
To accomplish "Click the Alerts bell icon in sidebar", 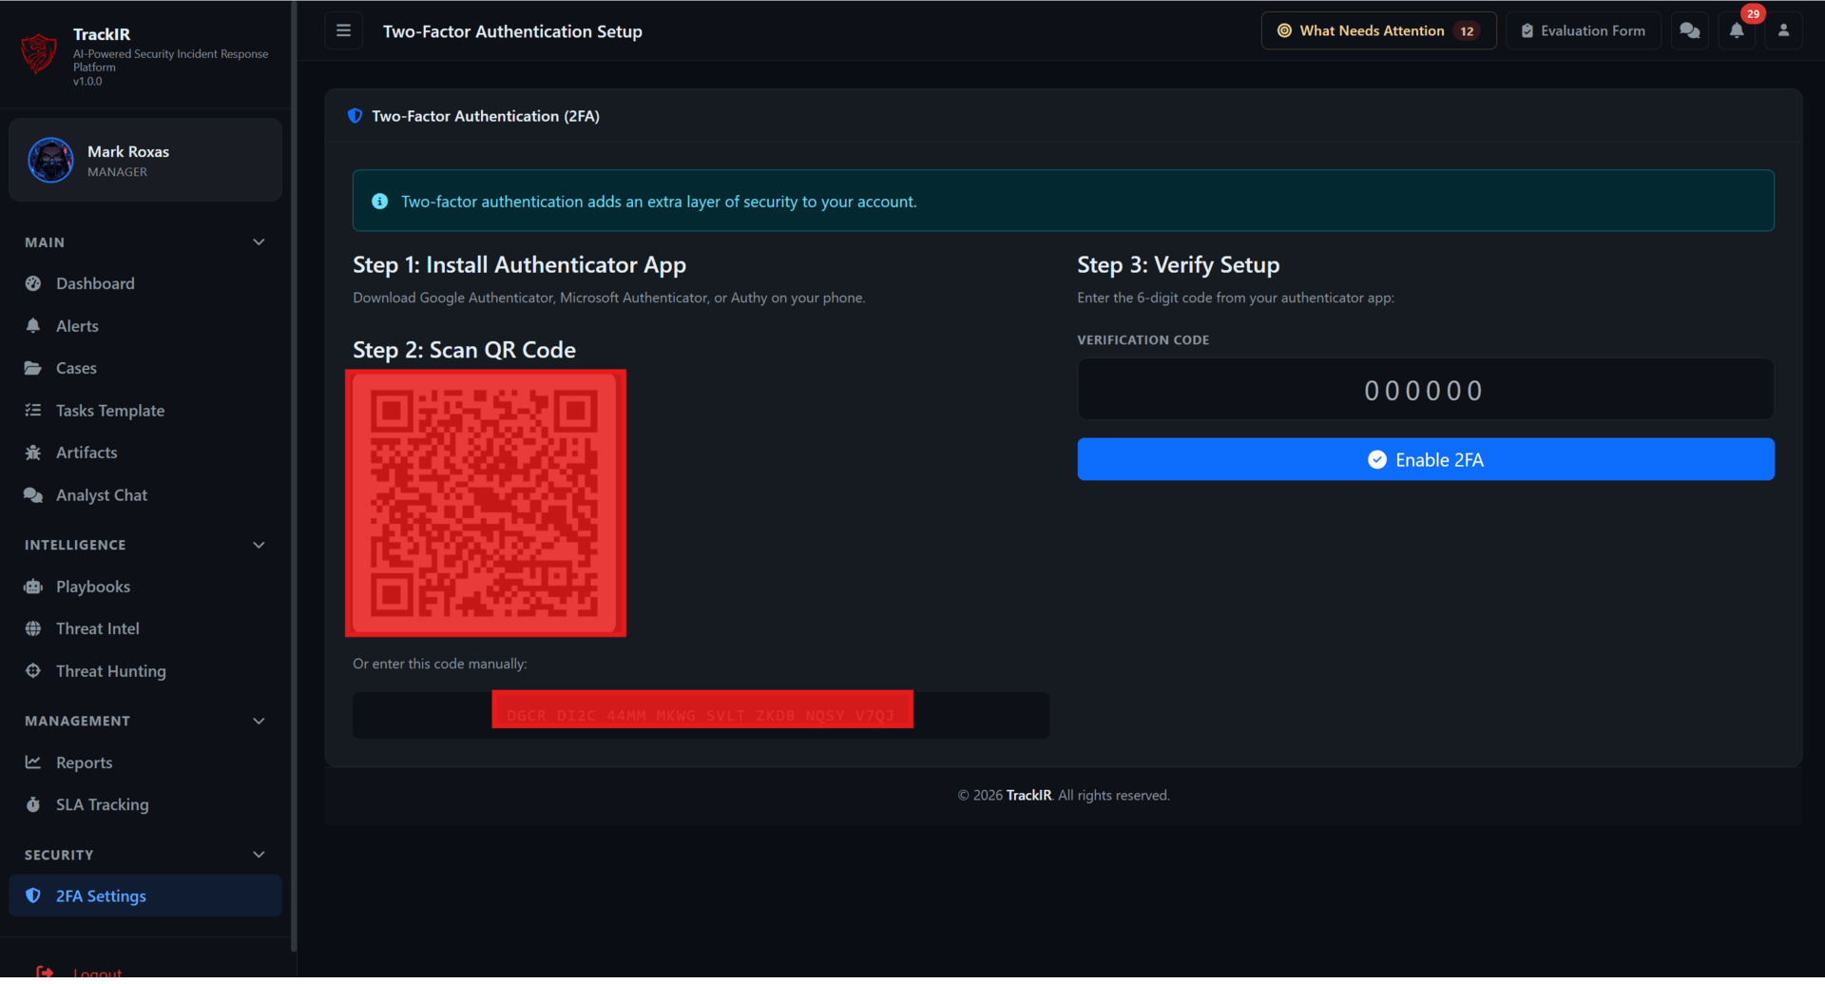I will 33,326.
